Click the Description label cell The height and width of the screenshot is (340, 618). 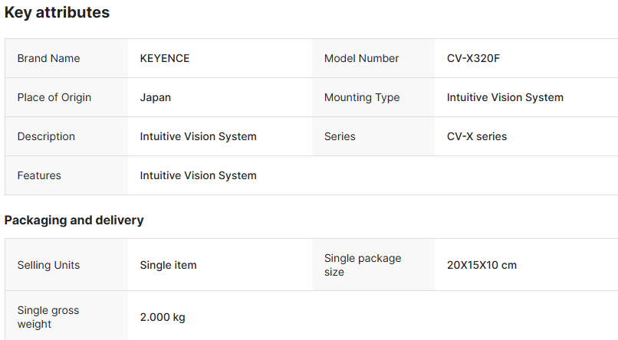(46, 136)
